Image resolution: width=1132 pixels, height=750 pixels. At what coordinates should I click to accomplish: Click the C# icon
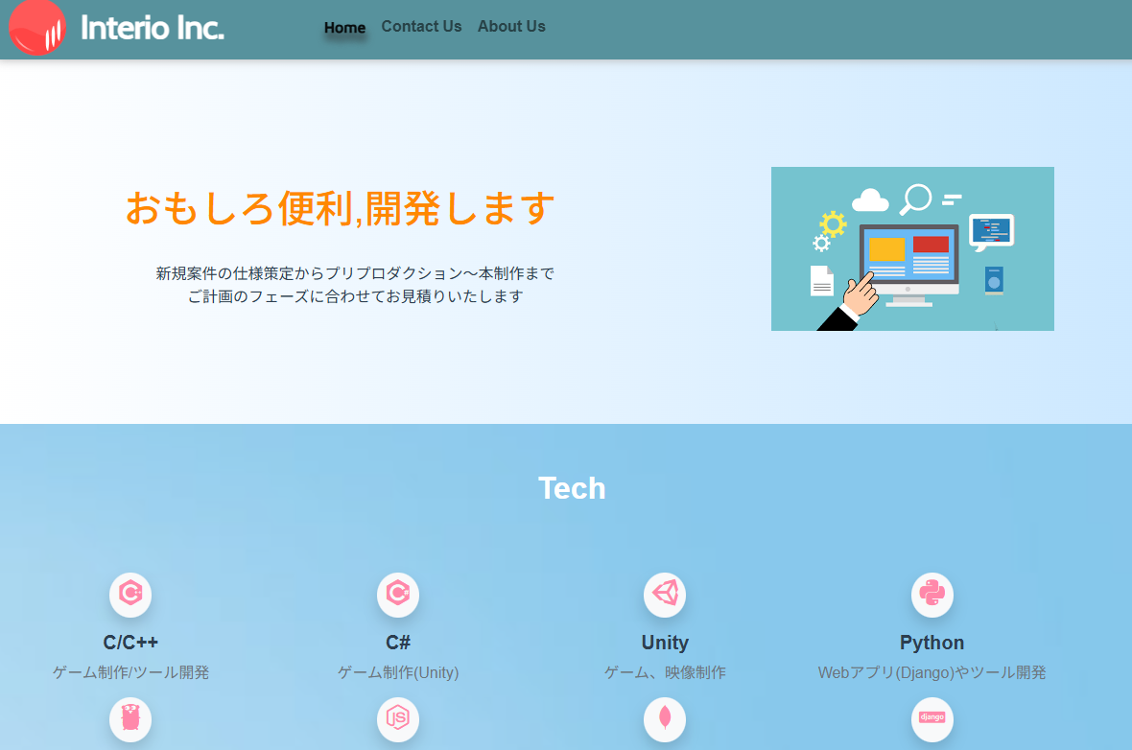point(398,594)
